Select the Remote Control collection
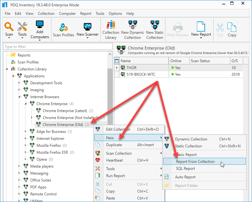 pos(43,194)
